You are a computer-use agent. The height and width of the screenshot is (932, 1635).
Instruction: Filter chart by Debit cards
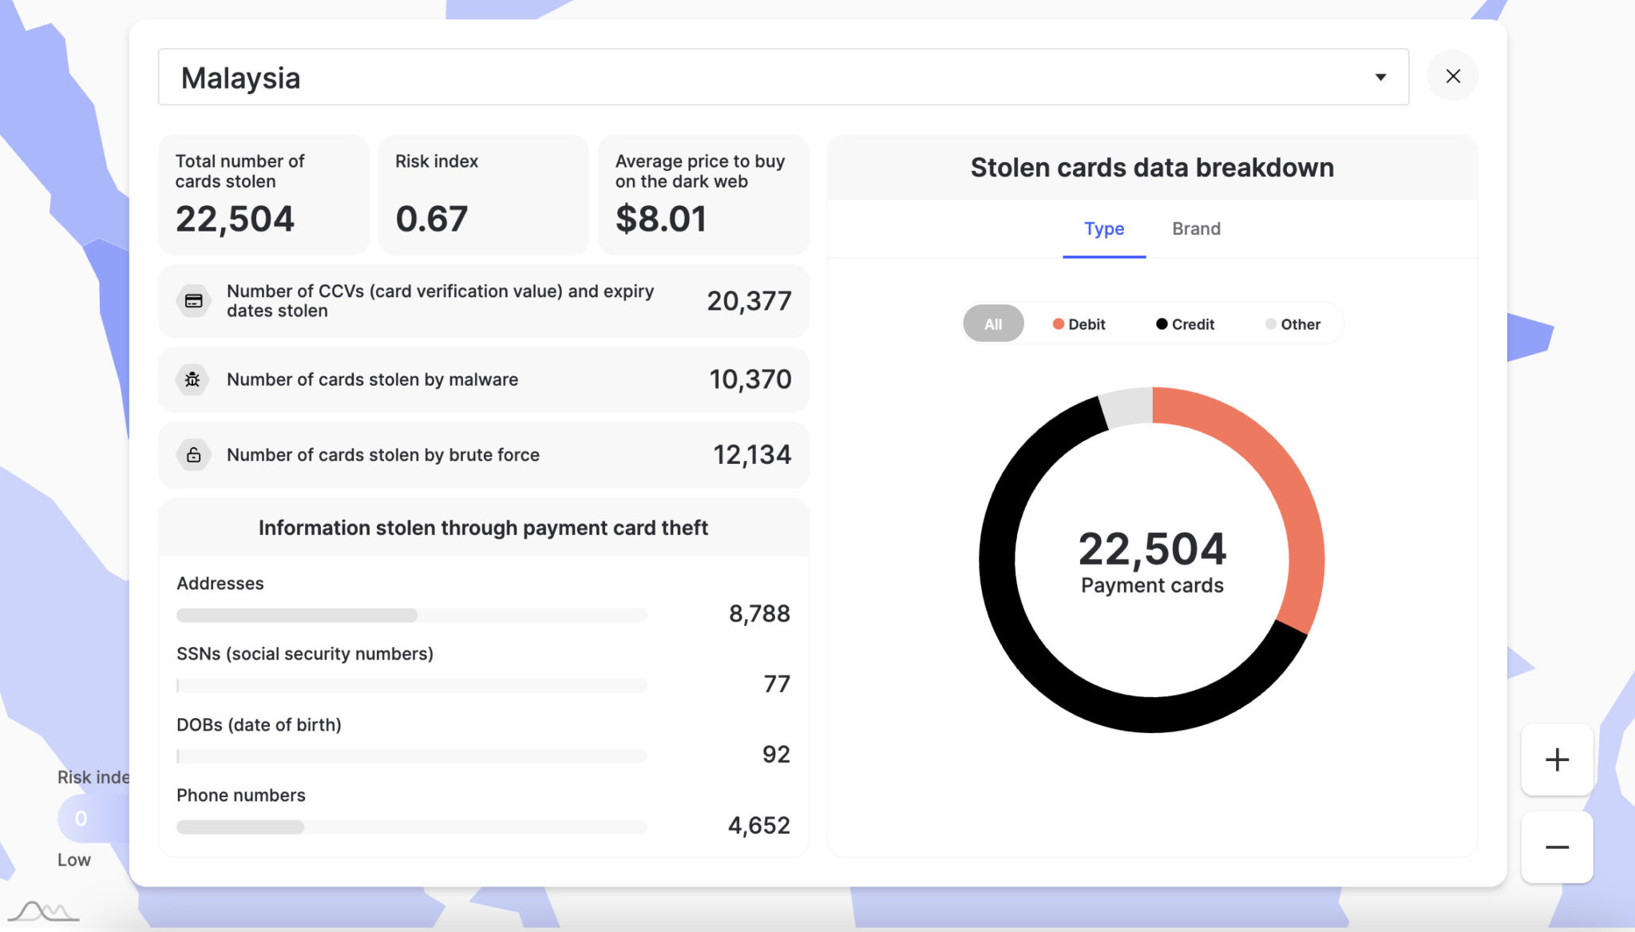[1079, 324]
